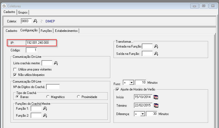The width and height of the screenshot is (219, 128).
Task: Open lookup for Saída na Função
Action: coord(156,54)
